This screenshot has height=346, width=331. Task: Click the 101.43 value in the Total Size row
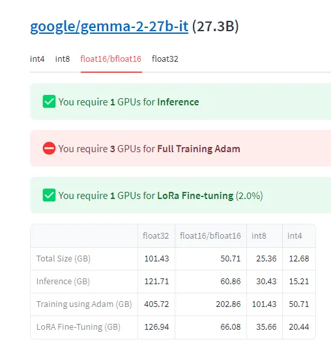156,259
